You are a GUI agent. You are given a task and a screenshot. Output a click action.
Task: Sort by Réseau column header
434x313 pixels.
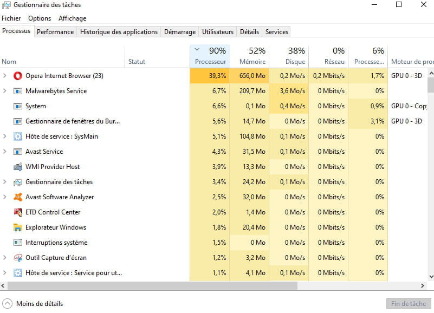(x=328, y=56)
